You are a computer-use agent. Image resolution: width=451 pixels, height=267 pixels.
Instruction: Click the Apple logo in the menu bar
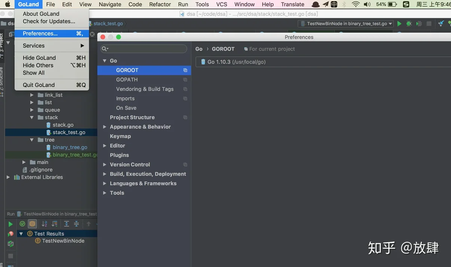(8, 4)
